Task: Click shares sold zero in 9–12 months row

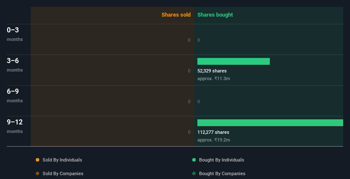Action: pos(189,132)
